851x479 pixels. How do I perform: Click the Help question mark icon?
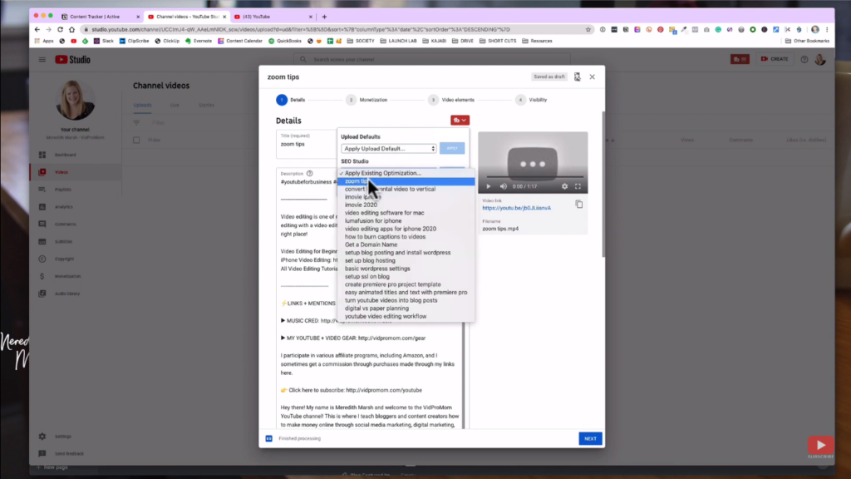(804, 59)
